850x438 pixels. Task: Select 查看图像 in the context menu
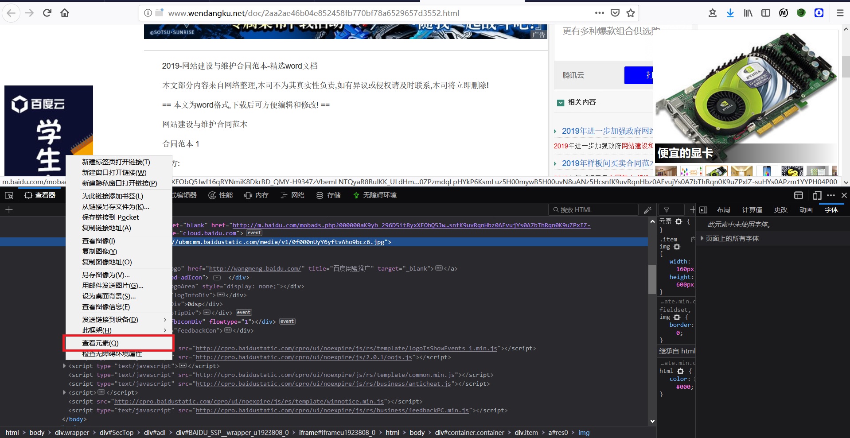pos(119,241)
